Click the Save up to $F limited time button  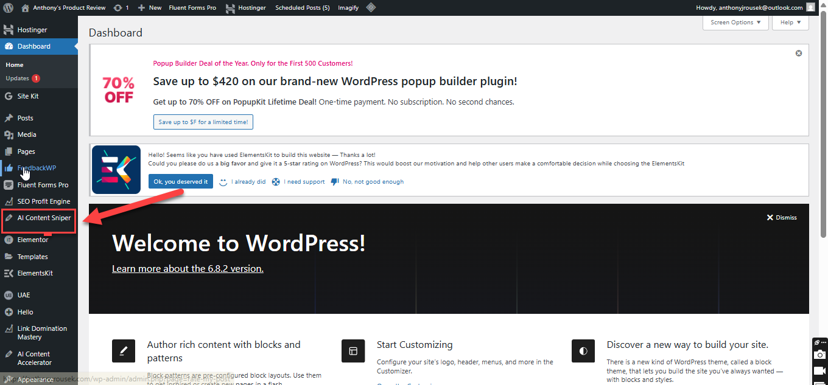coord(203,122)
